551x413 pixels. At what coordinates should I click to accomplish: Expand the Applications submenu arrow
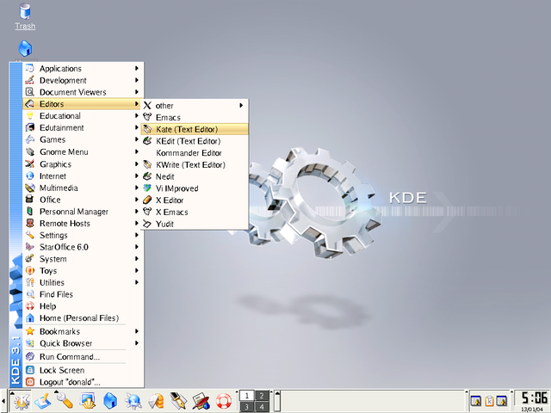(x=137, y=68)
